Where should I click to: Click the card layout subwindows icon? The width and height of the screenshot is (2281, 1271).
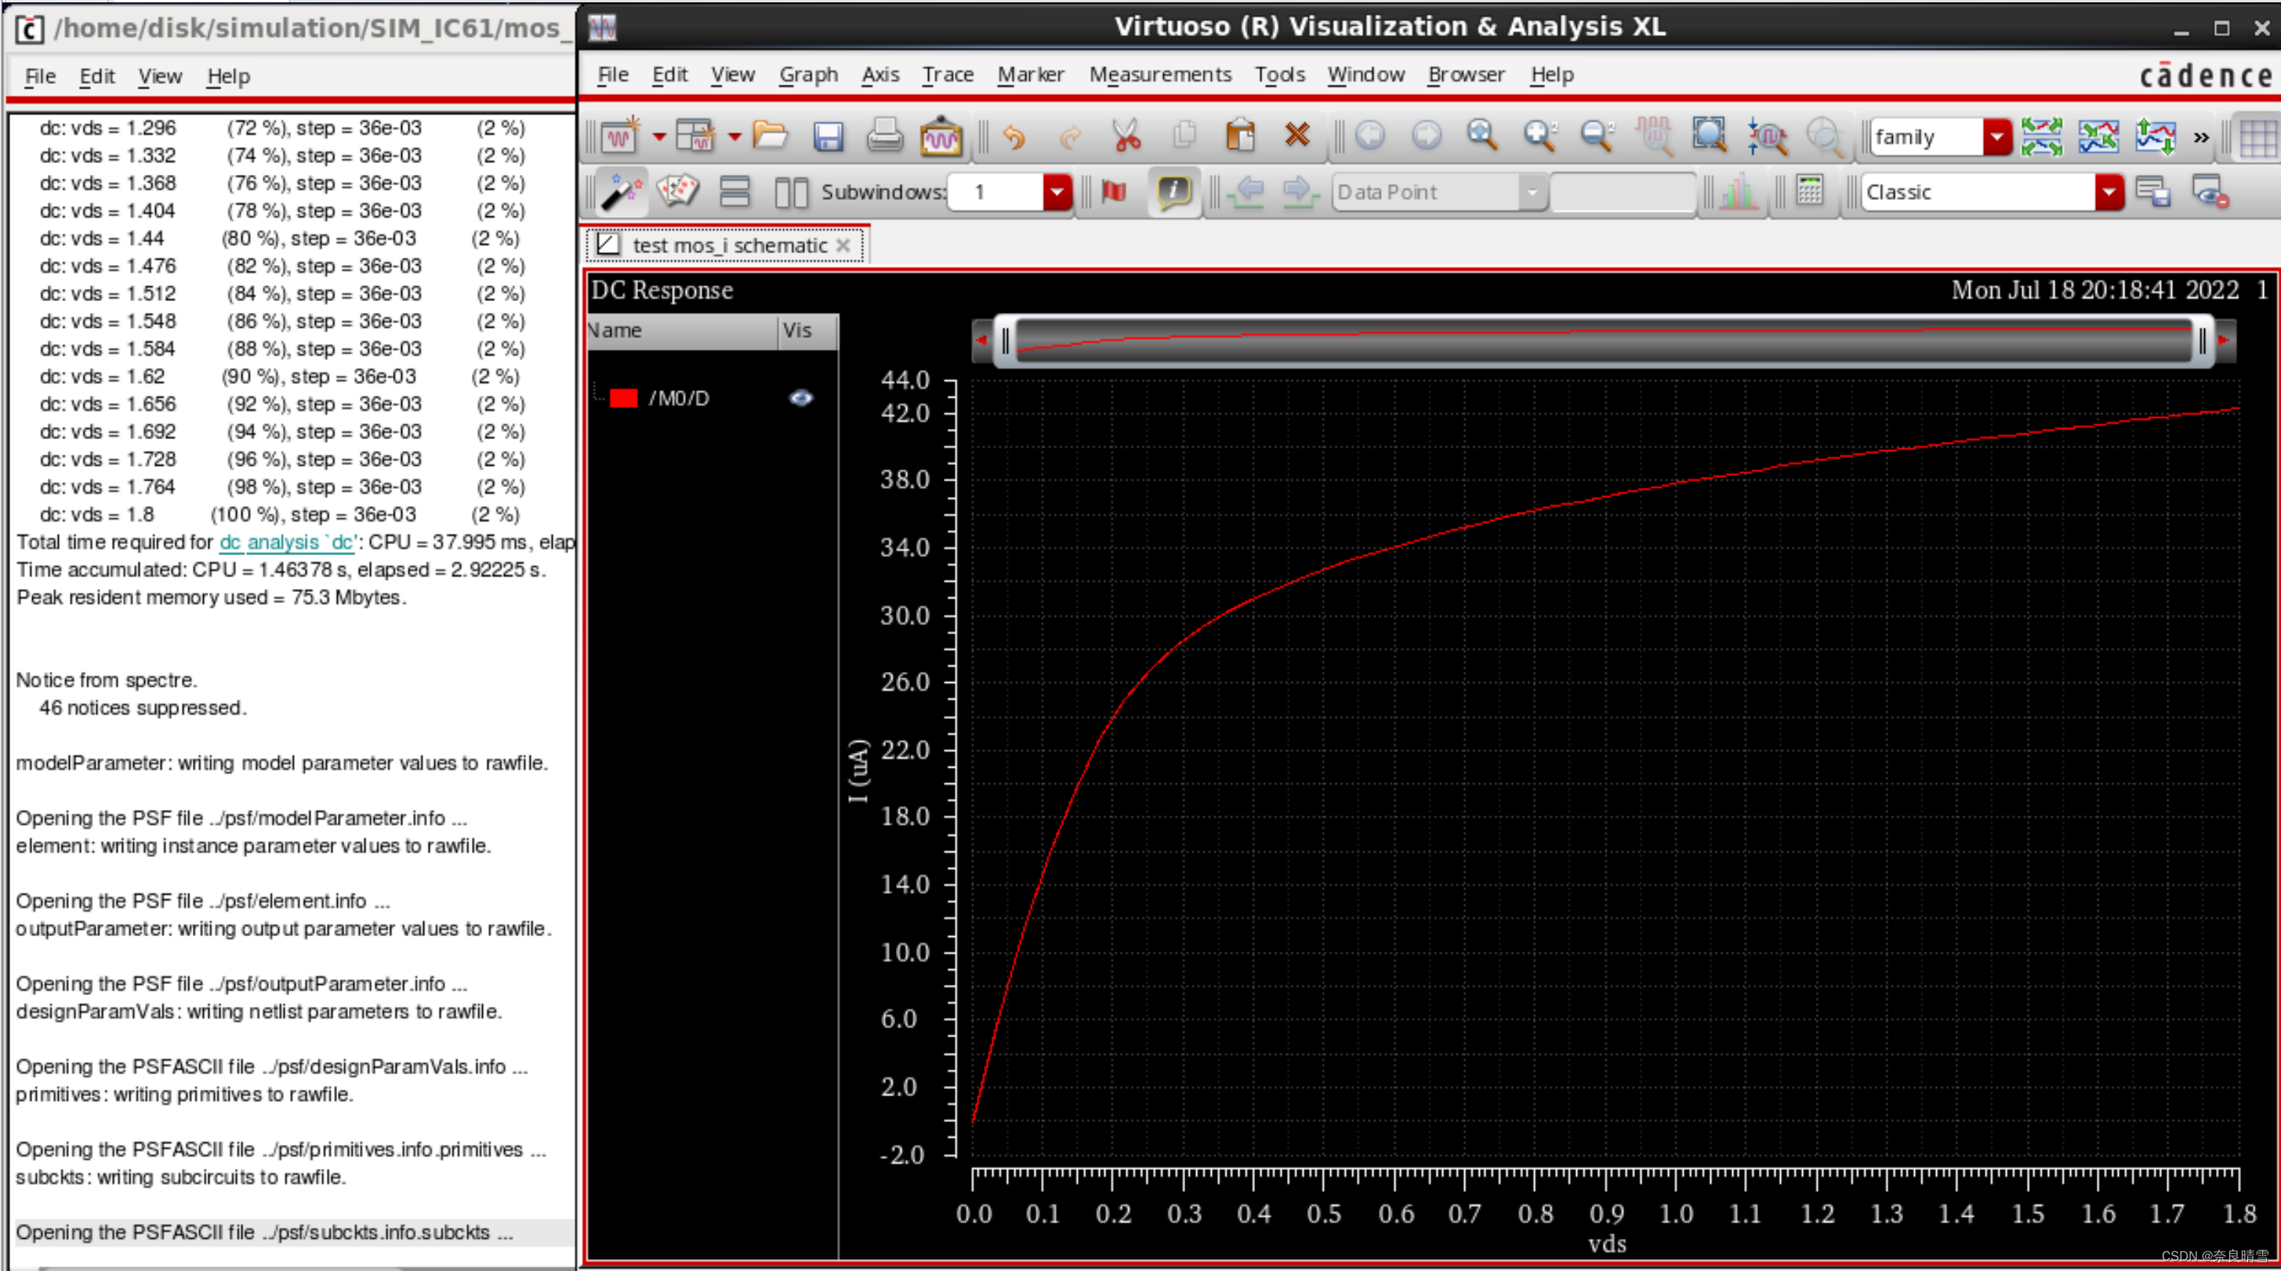click(x=677, y=191)
